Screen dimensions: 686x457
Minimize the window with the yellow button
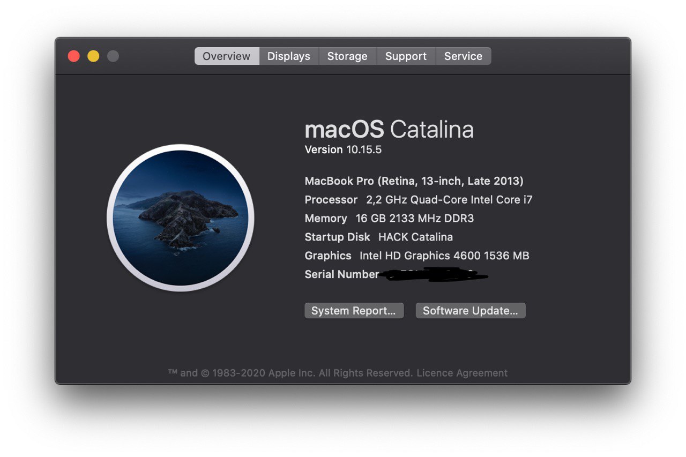coord(93,56)
